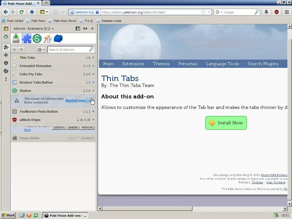The height and width of the screenshot is (219, 292).
Task: Select Add-ons puzzle icon in sidebar strip
Action: [6, 47]
